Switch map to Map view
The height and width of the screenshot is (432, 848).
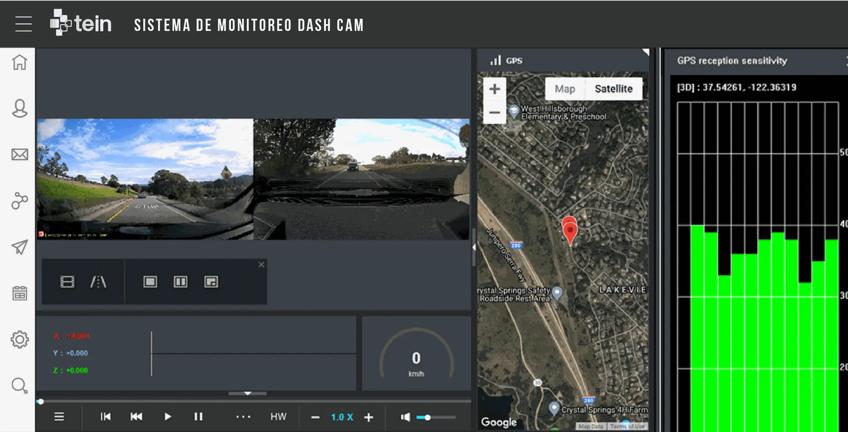tap(564, 89)
